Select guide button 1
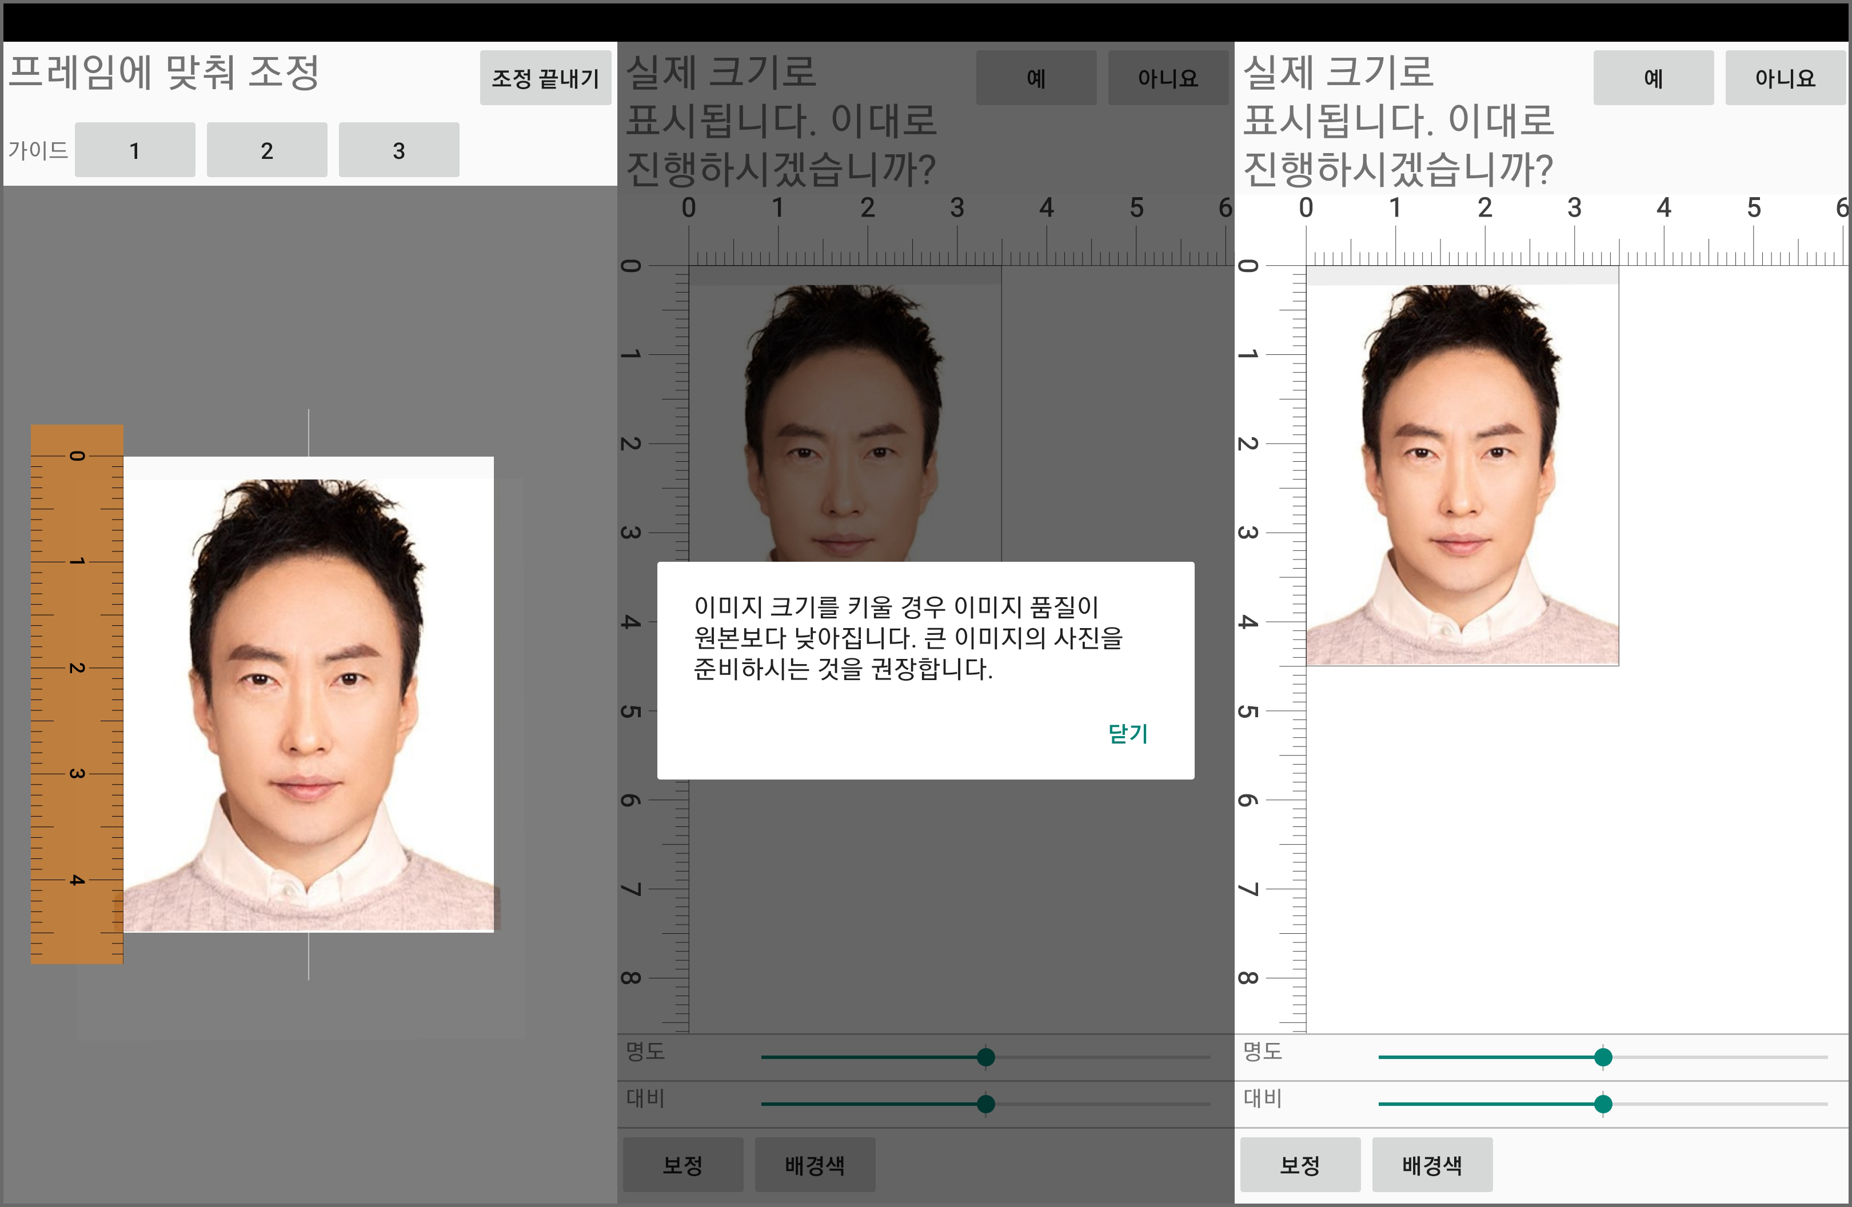The image size is (1852, 1207). [135, 149]
